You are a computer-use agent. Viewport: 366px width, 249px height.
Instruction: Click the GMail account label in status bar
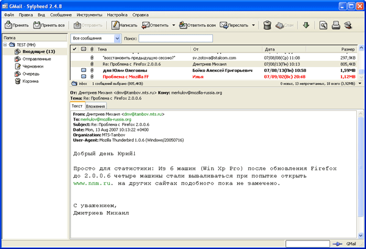point(351,244)
